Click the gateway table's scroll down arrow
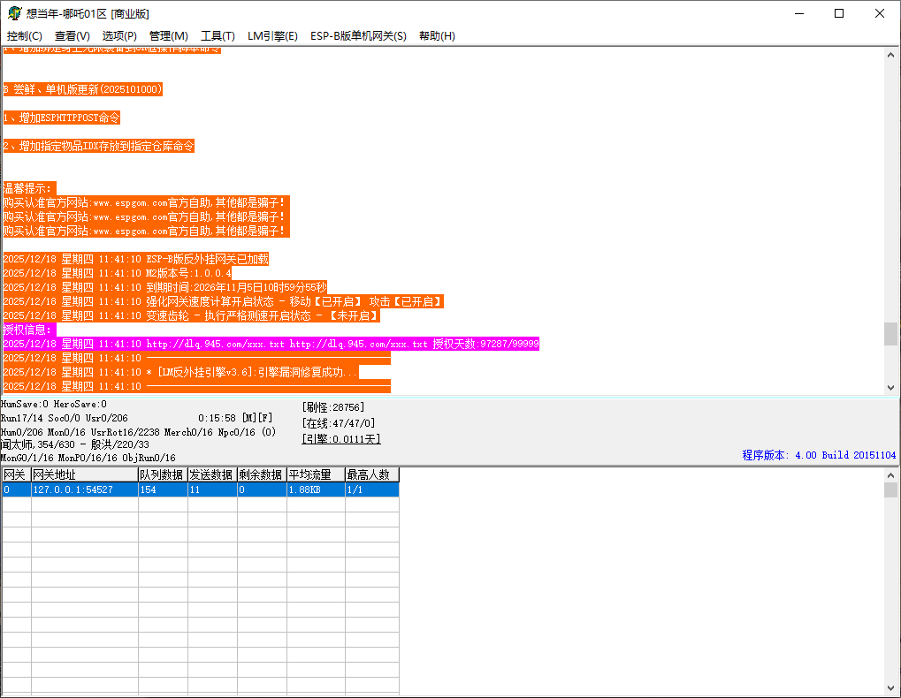Screen dimensions: 901x698 890,688
